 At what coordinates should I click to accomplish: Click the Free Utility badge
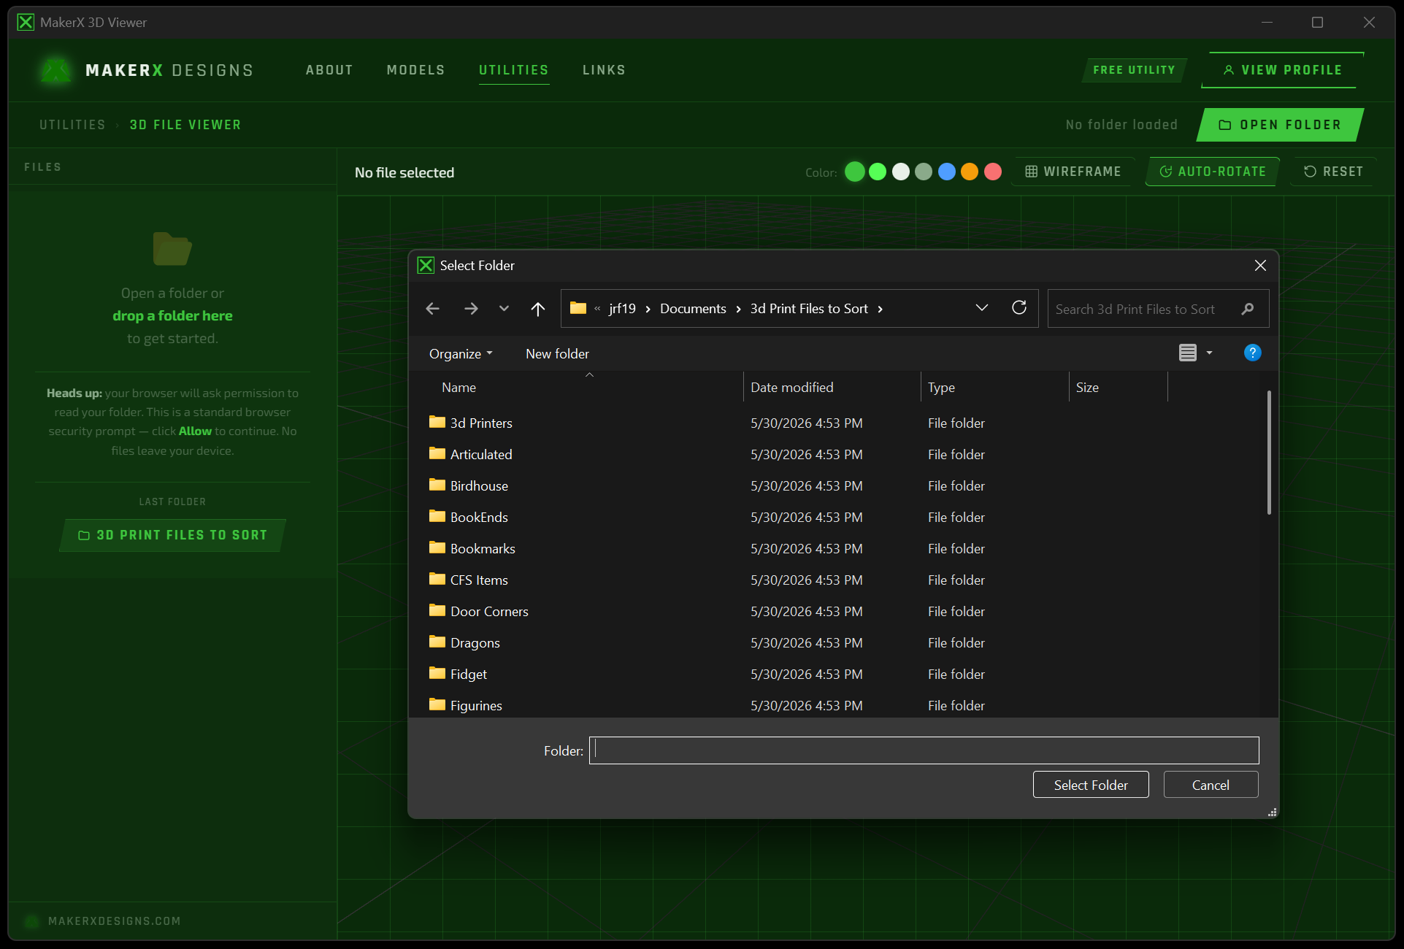[x=1134, y=70]
